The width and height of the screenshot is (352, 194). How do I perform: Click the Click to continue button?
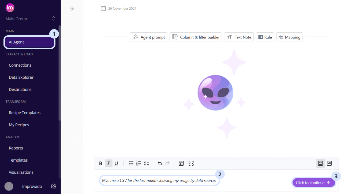tap(313, 183)
